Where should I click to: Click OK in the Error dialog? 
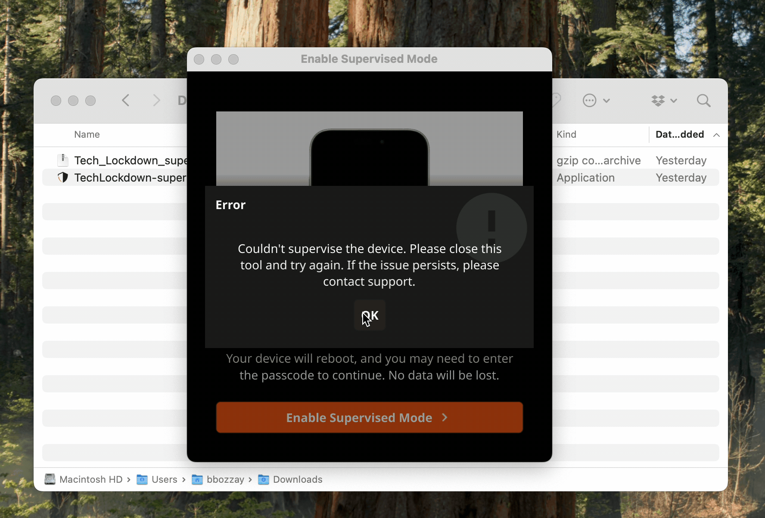coord(370,316)
